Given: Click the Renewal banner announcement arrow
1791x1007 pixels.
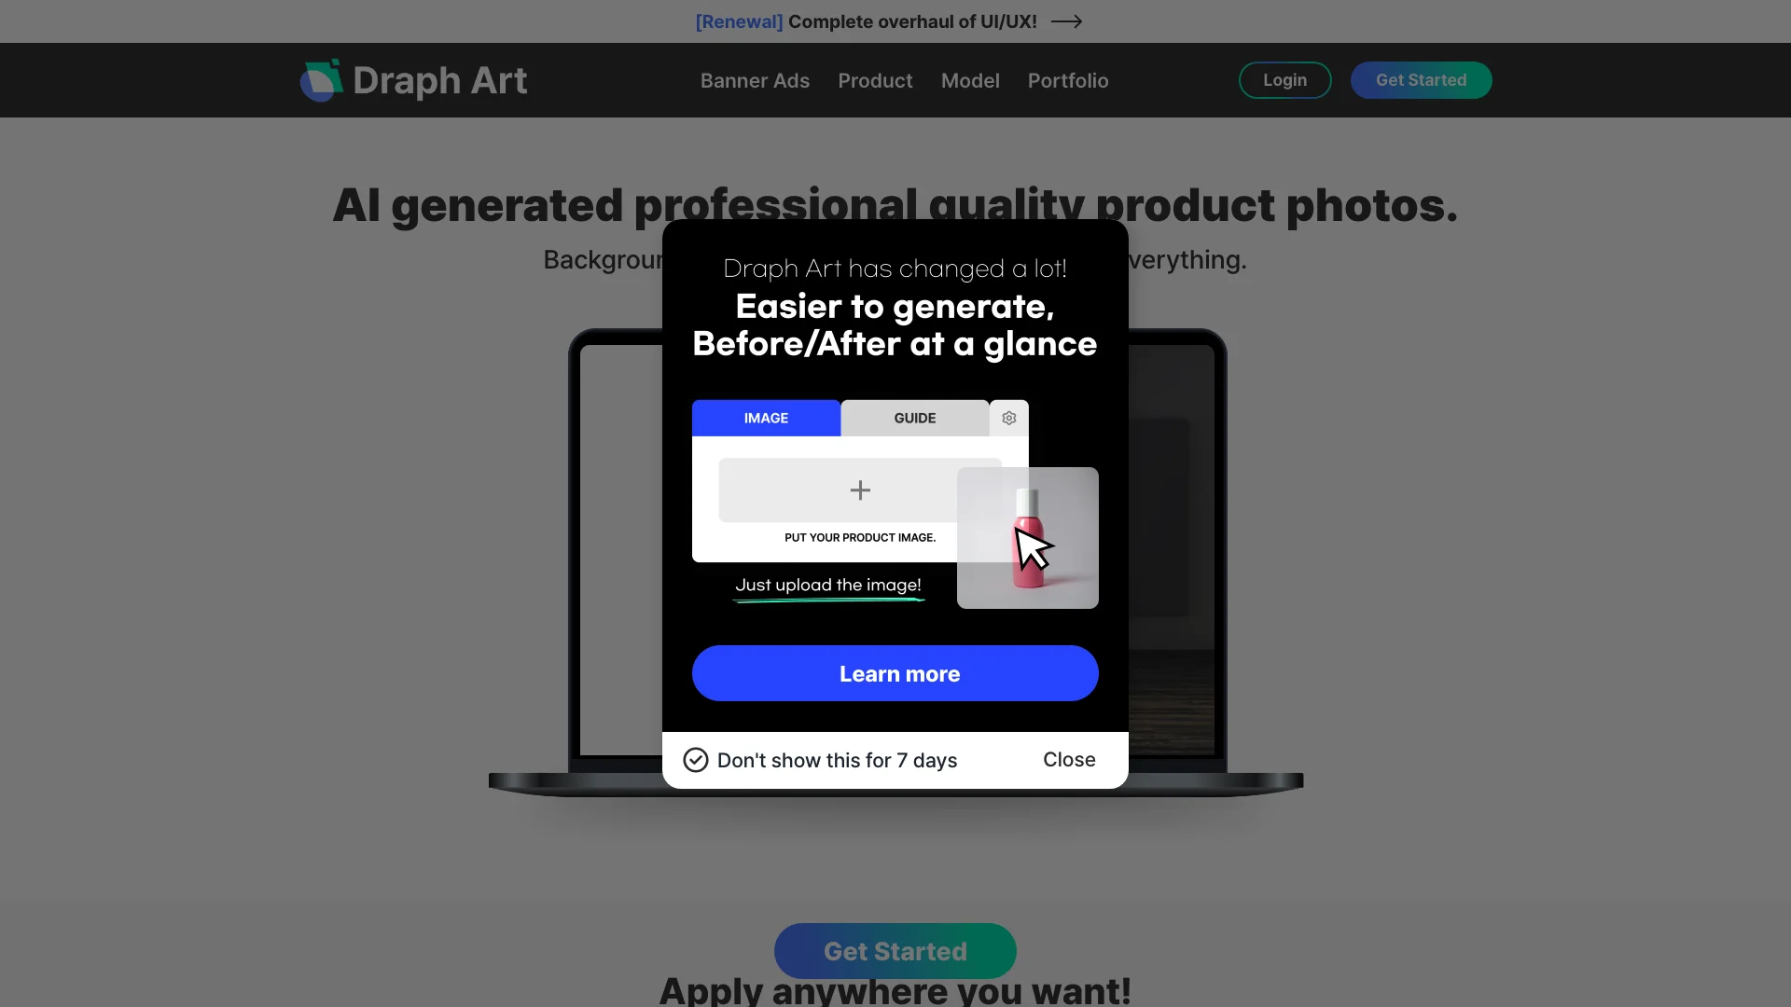Looking at the screenshot, I should [1066, 21].
